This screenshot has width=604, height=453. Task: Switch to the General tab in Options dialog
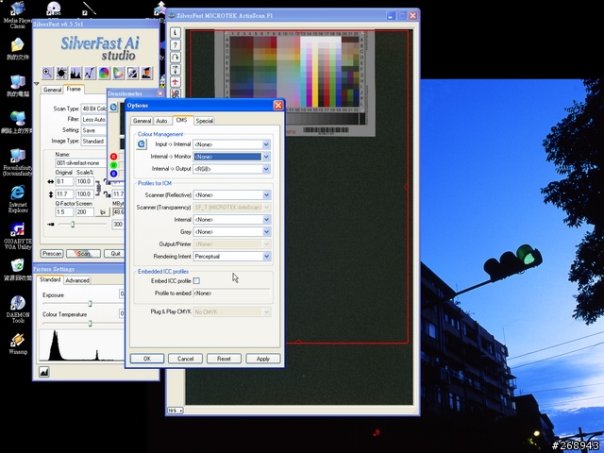(142, 121)
